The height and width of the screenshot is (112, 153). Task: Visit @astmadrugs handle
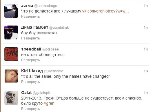pos(45,6)
